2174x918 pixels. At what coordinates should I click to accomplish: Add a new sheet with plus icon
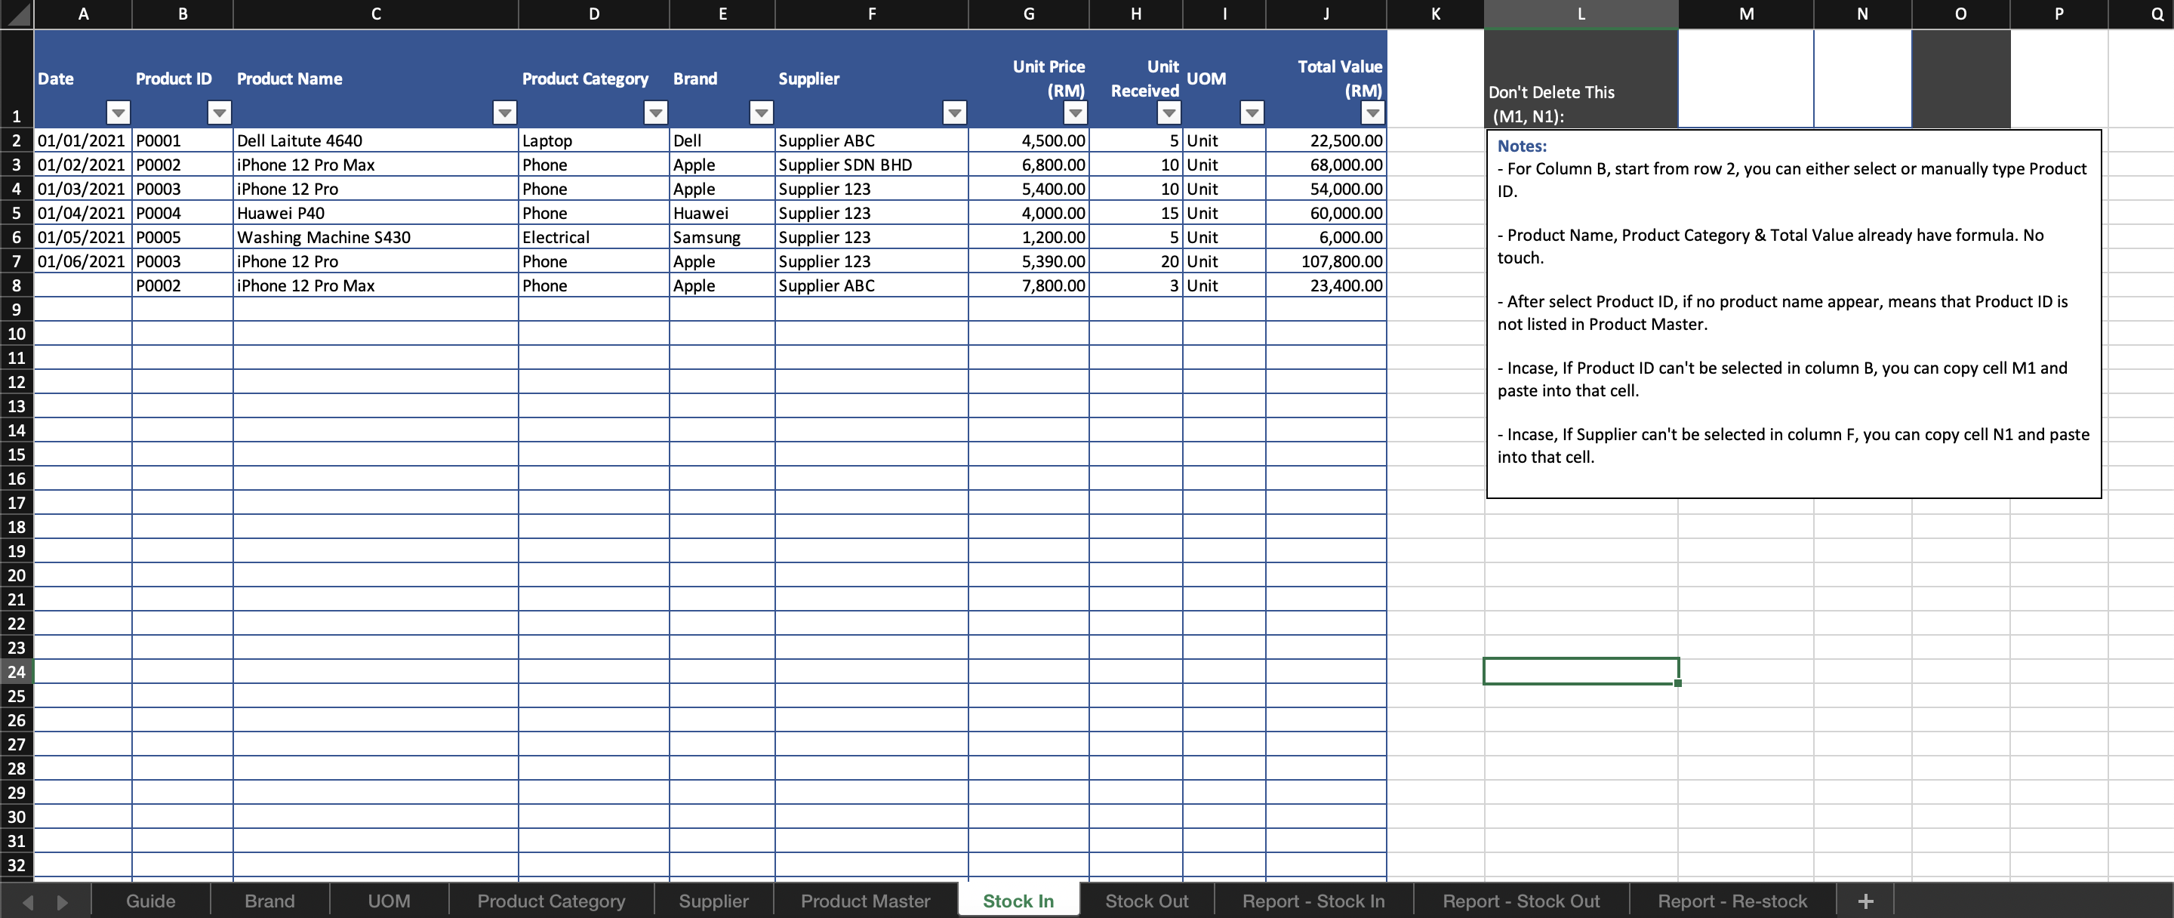pyautogui.click(x=1865, y=901)
